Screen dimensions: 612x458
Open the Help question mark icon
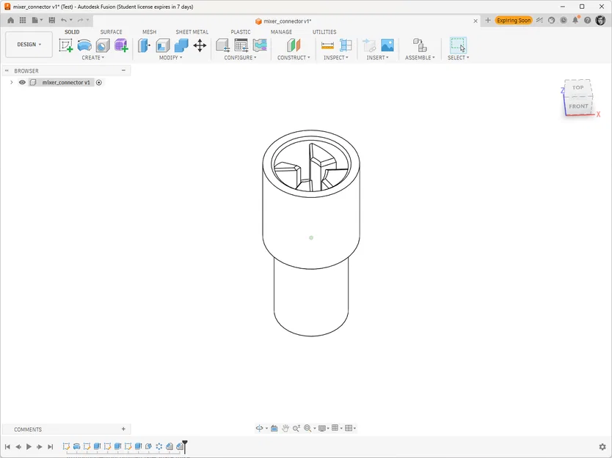[587, 21]
